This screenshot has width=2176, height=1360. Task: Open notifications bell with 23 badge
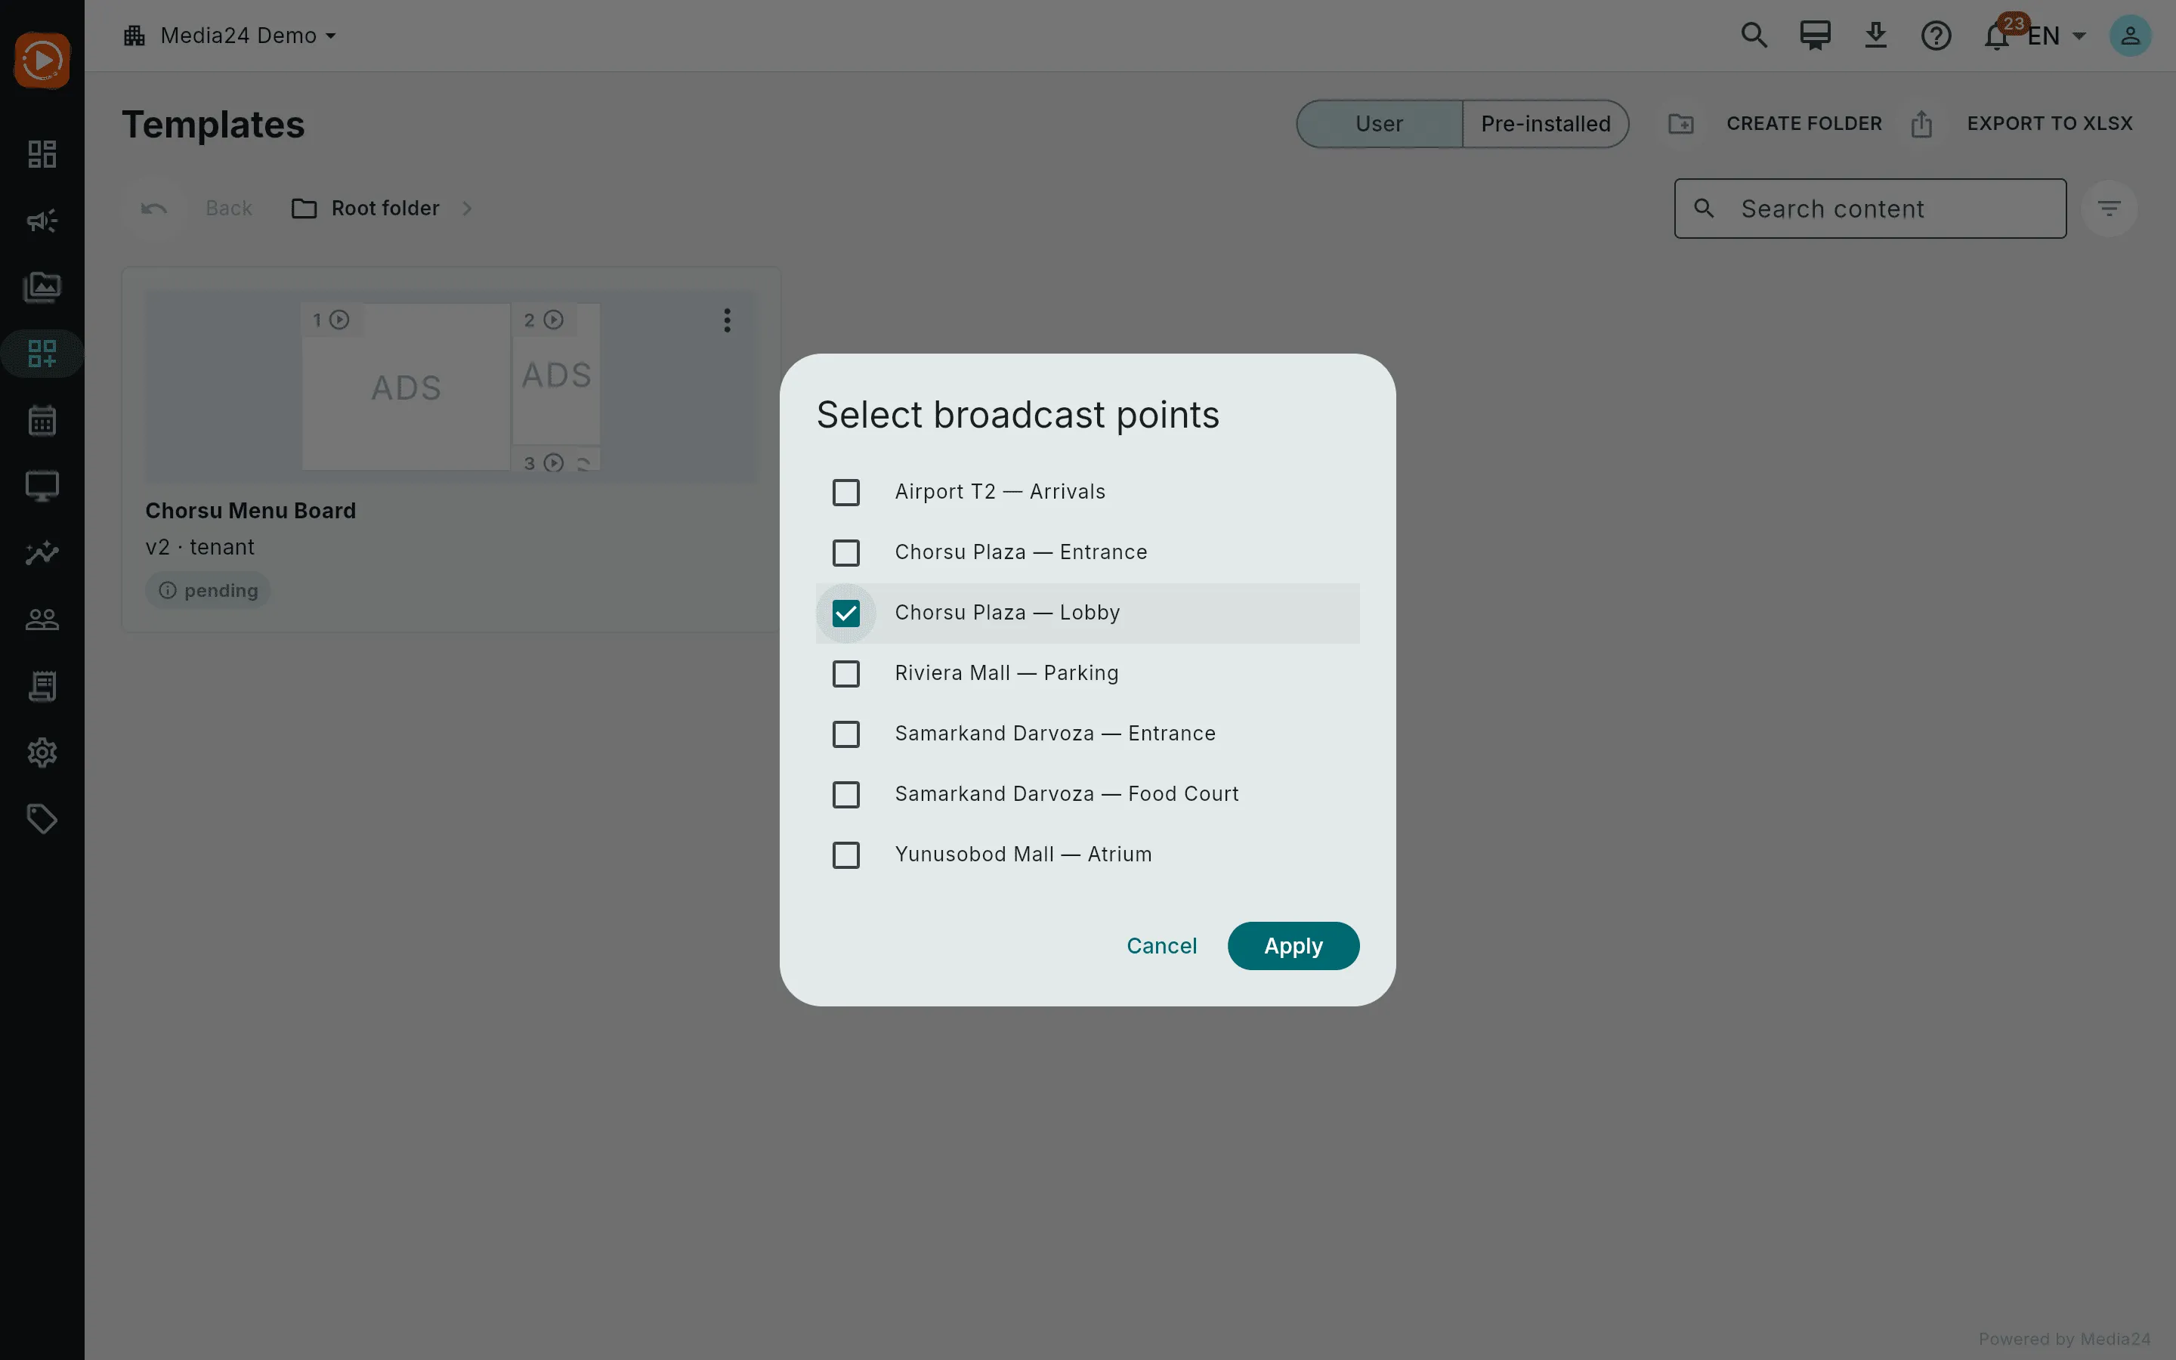pyautogui.click(x=1998, y=35)
